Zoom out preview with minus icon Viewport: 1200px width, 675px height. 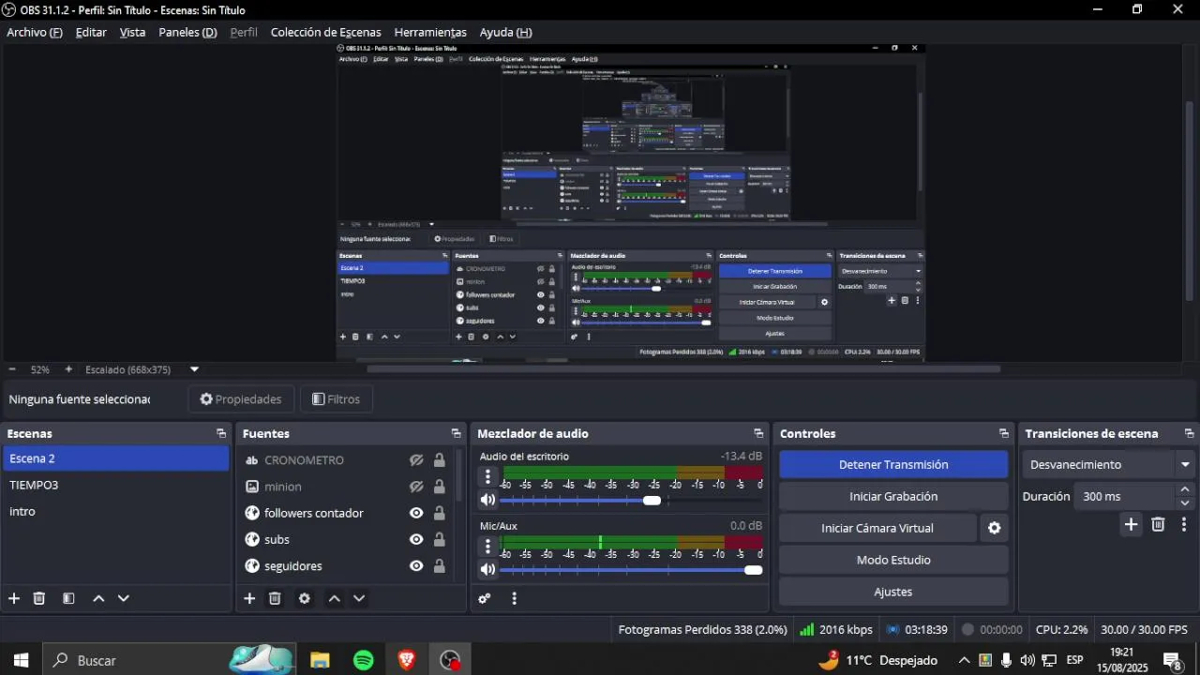[x=12, y=369]
